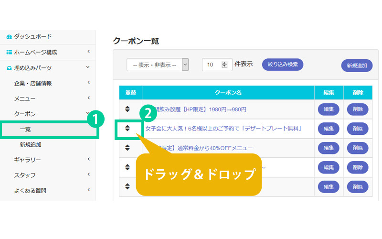
Task: Click the sort handle in third coupon row
Action: [127, 148]
